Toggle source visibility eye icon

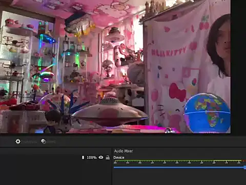tap(101, 157)
